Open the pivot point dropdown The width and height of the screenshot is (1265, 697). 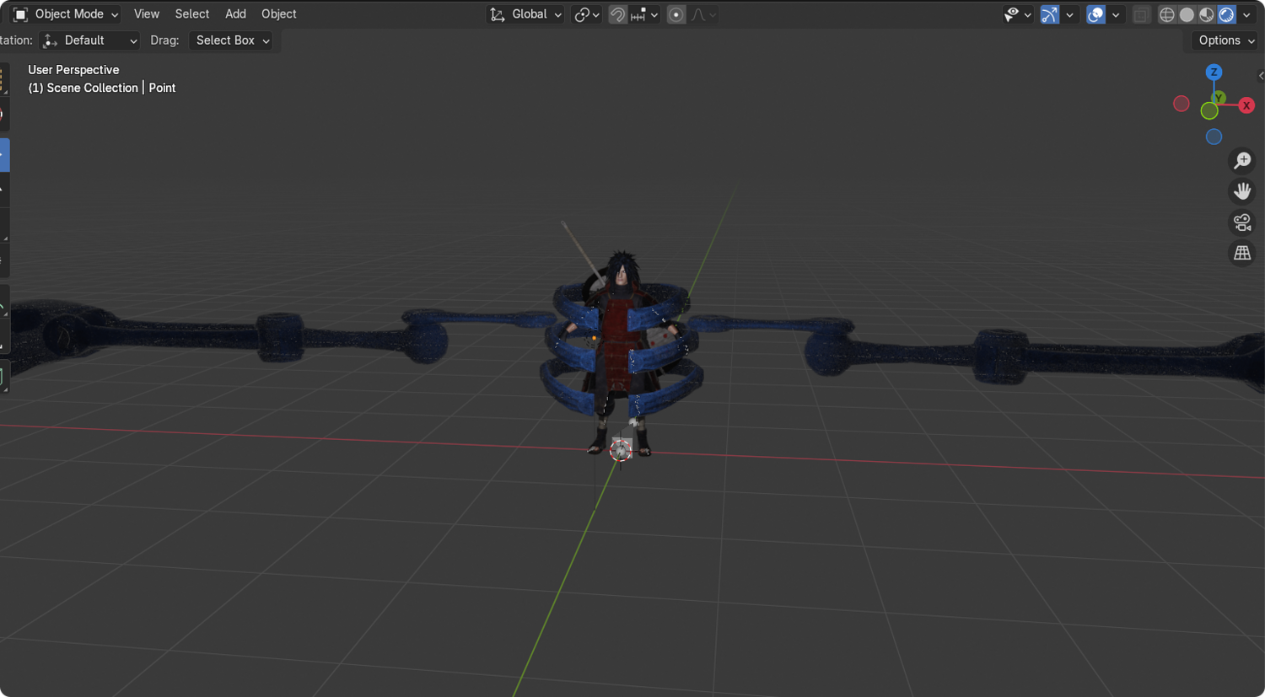(x=586, y=14)
